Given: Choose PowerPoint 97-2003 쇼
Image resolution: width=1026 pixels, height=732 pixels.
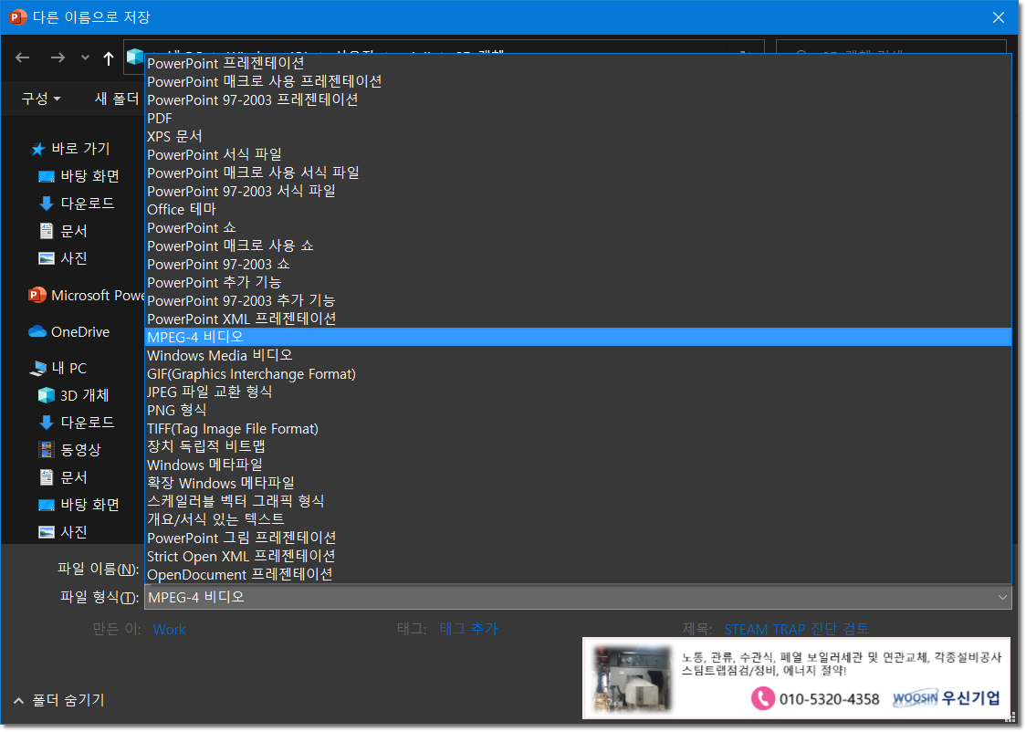Looking at the screenshot, I should pyautogui.click(x=578, y=265).
